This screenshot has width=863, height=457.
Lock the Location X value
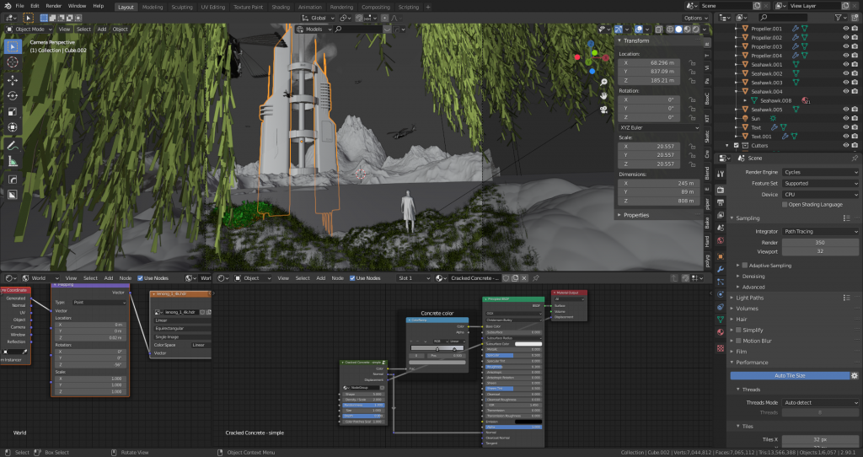[x=692, y=62]
